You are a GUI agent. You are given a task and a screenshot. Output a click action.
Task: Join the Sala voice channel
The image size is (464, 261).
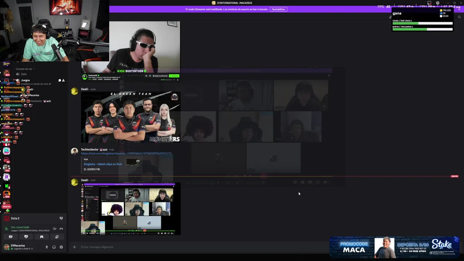click(x=24, y=74)
